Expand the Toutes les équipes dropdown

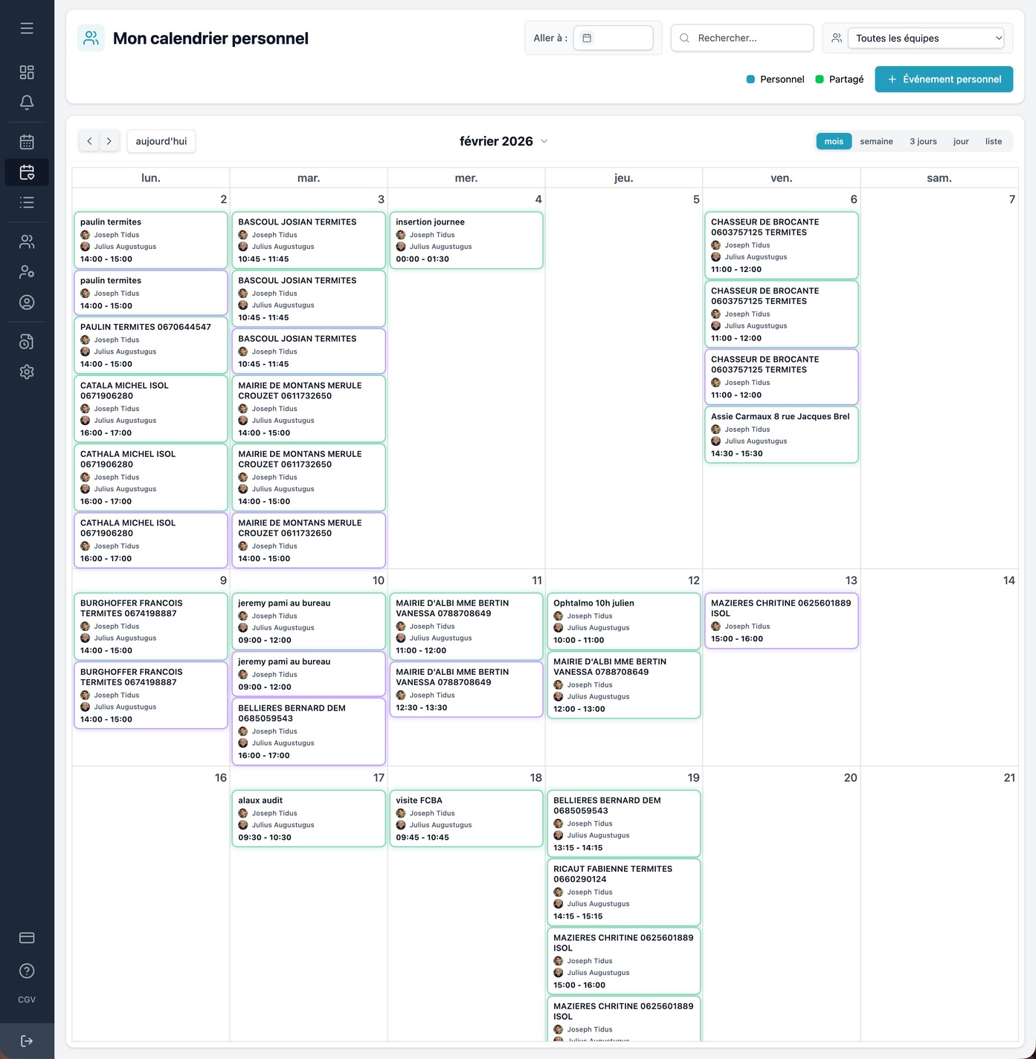[927, 38]
